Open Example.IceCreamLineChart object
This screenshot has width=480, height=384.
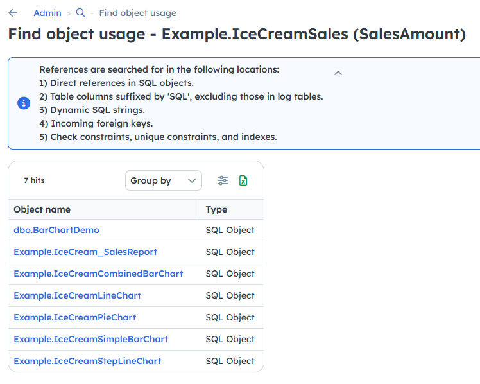tap(77, 295)
